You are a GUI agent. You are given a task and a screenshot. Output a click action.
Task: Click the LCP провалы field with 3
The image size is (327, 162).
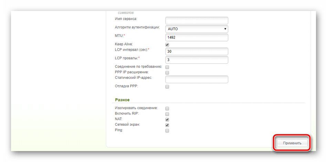click(x=197, y=60)
